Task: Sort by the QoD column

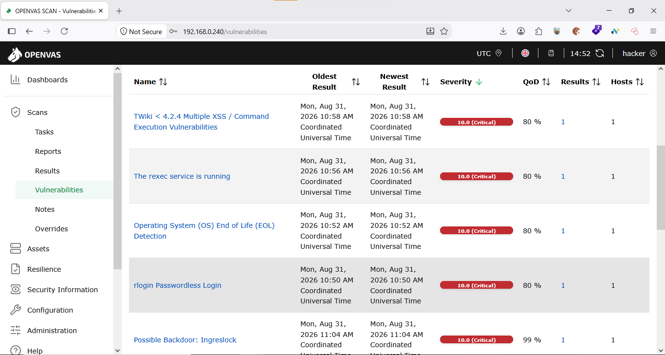Action: click(x=546, y=82)
